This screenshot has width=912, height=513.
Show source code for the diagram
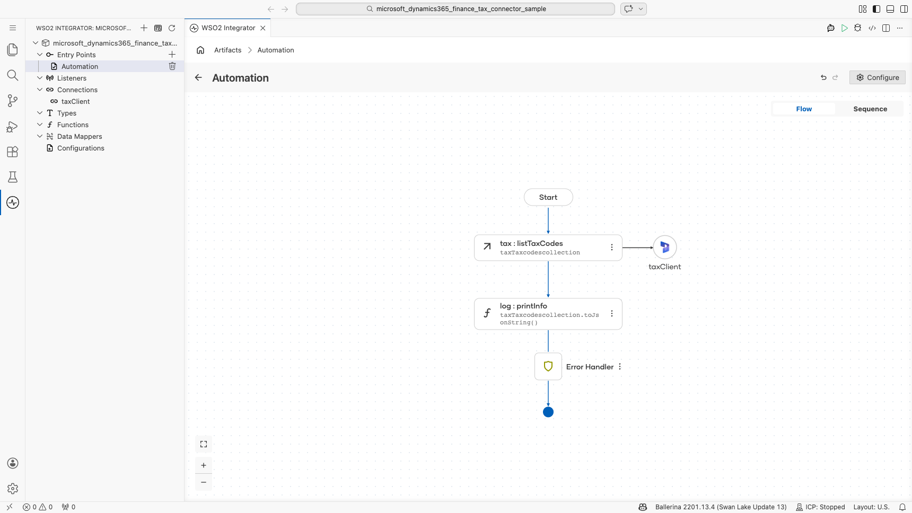pos(872,28)
